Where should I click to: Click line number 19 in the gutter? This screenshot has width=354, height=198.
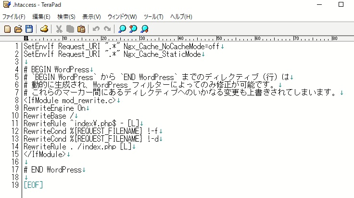pos(15,185)
